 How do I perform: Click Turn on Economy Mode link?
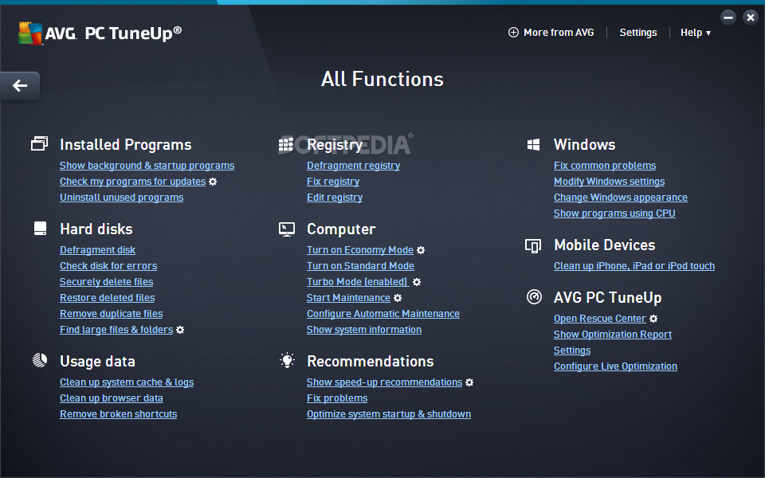[x=360, y=250]
